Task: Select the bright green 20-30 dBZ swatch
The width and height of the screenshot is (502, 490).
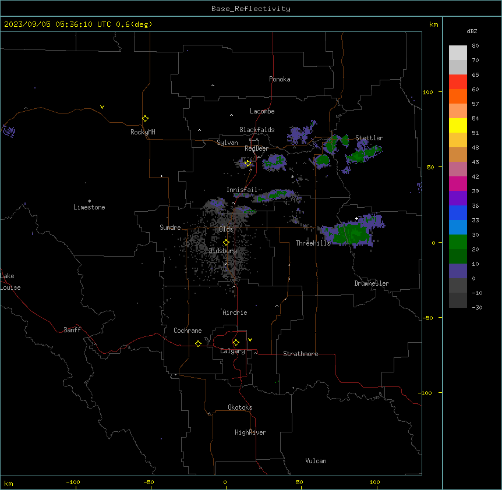Action: coord(458,242)
